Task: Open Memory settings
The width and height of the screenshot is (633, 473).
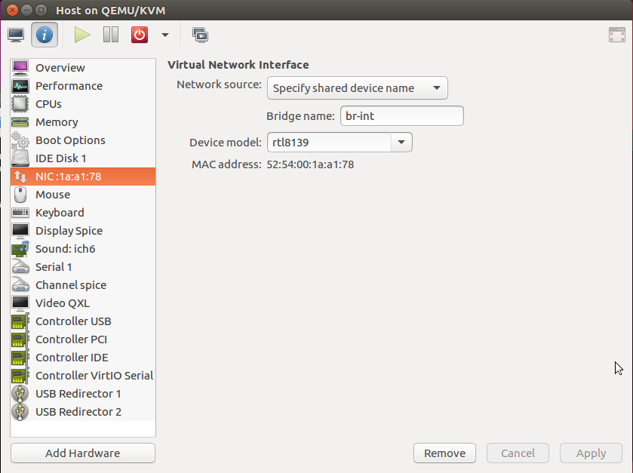Action: [83, 122]
